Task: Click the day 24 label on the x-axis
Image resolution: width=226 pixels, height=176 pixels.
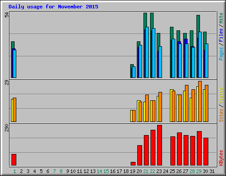Action: pos(166,171)
